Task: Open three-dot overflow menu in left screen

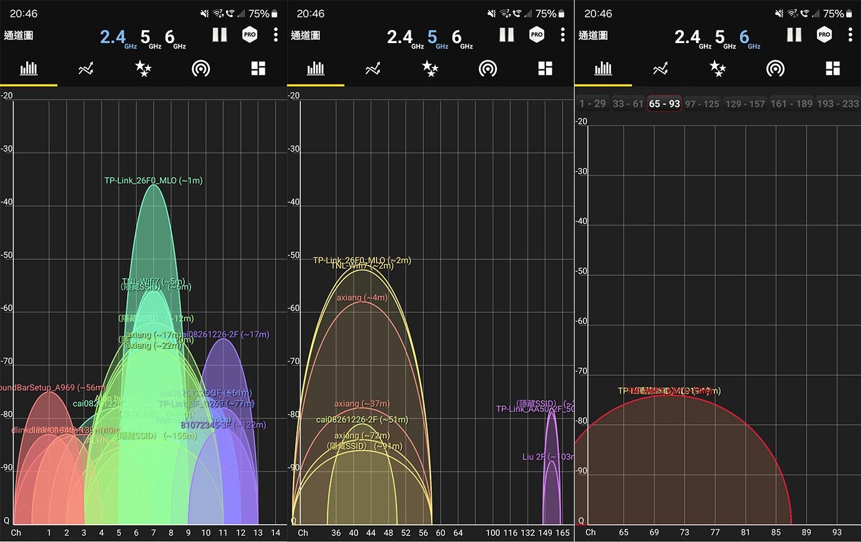Action: (276, 35)
